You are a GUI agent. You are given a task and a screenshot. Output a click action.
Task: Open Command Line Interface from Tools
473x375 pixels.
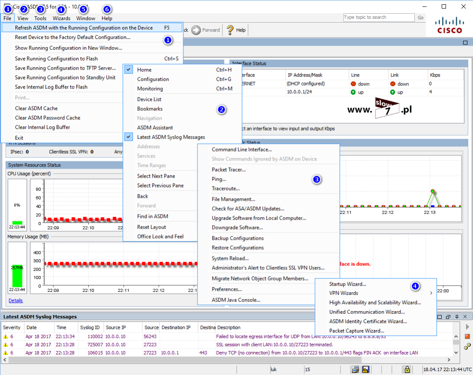click(x=269, y=149)
